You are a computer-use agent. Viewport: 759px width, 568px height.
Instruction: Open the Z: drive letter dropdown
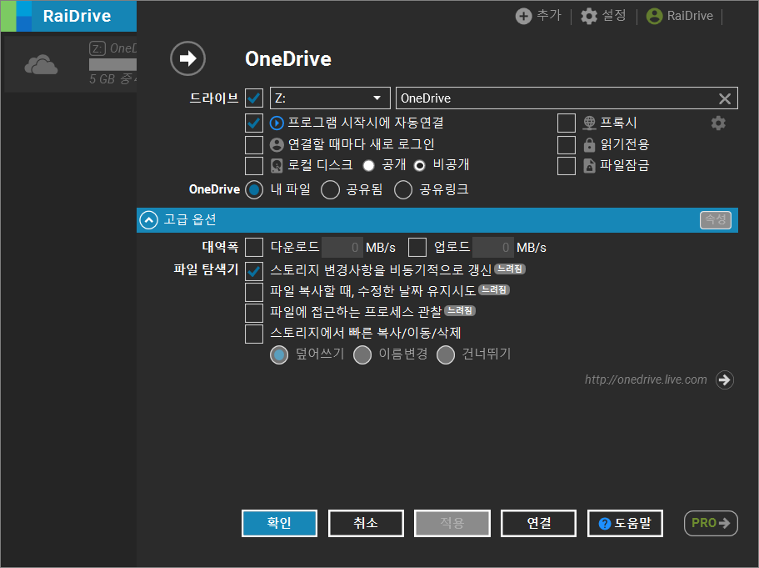pos(330,98)
